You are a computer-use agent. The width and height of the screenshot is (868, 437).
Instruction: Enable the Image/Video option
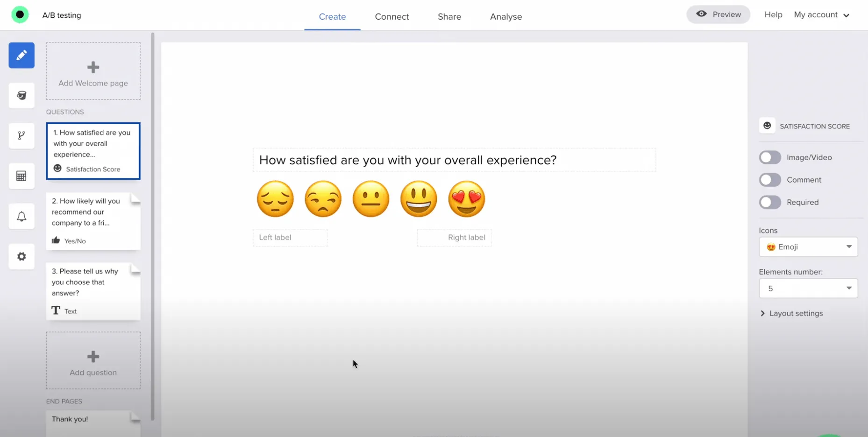[x=770, y=157]
